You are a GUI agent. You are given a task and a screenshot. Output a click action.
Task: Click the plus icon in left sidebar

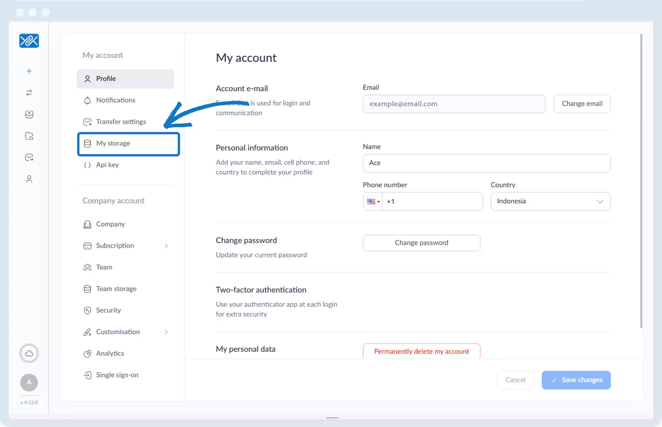29,71
